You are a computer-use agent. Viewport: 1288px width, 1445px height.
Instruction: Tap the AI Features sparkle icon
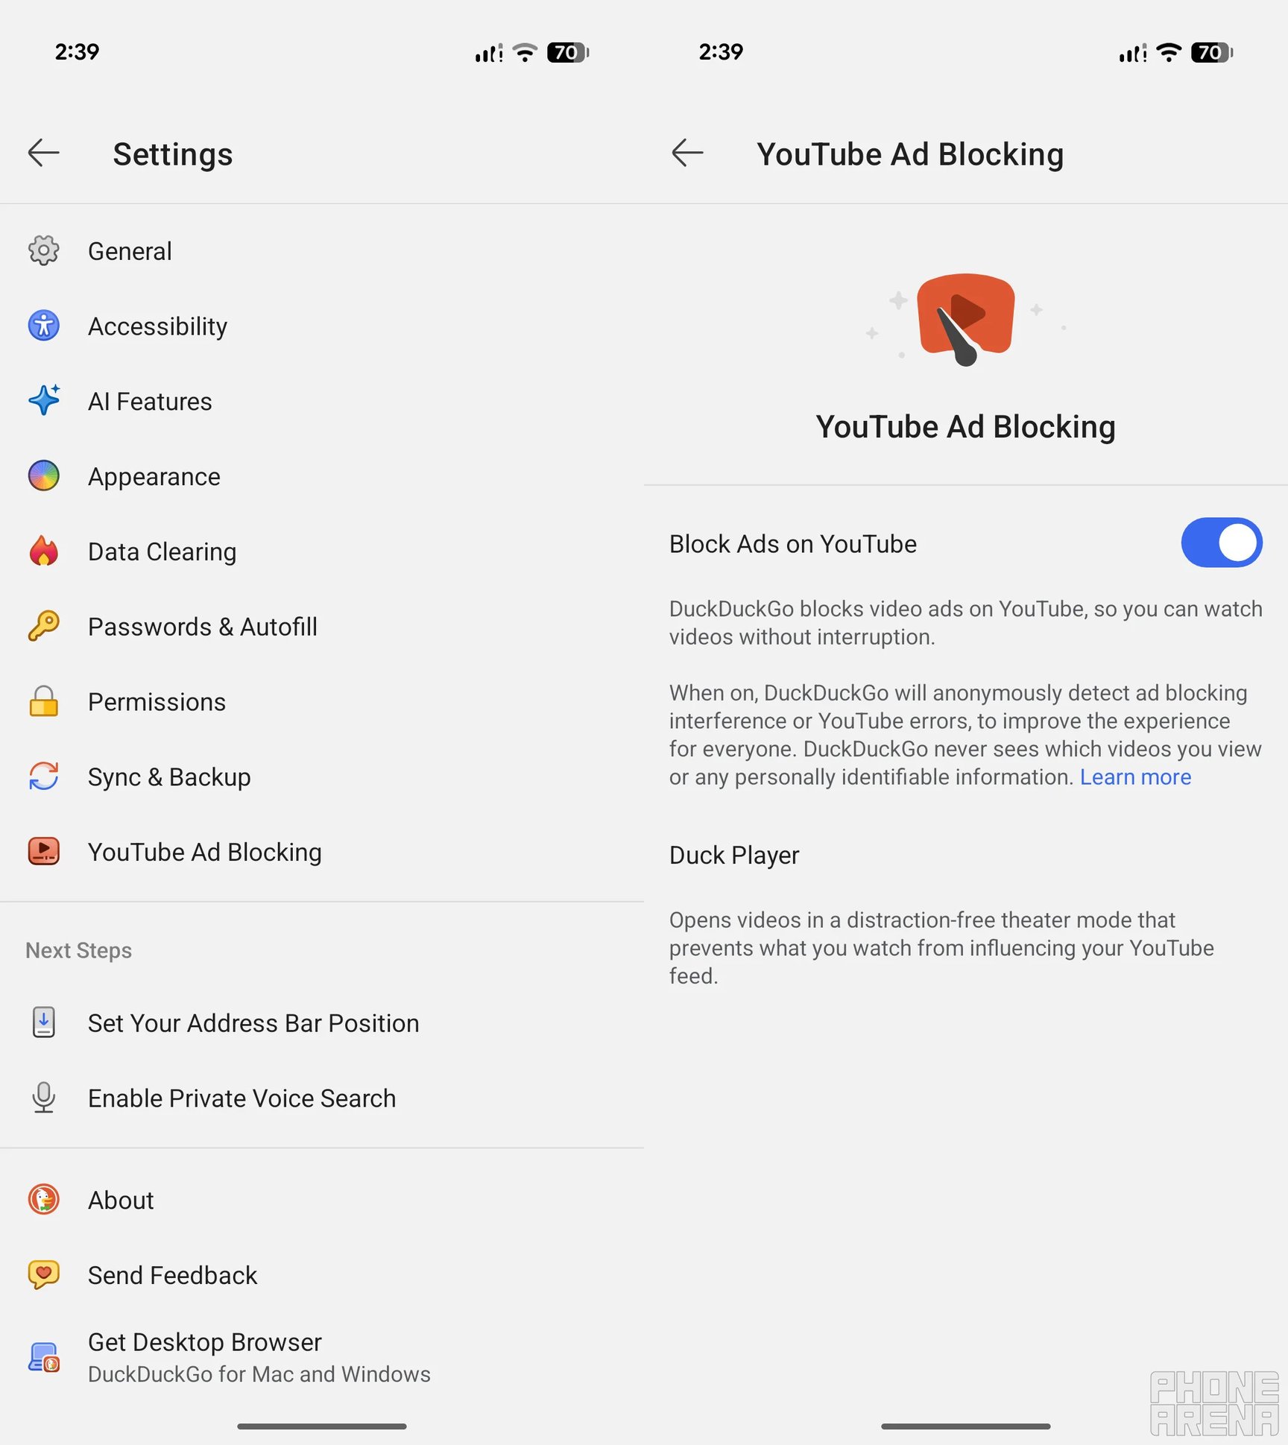[x=43, y=401]
